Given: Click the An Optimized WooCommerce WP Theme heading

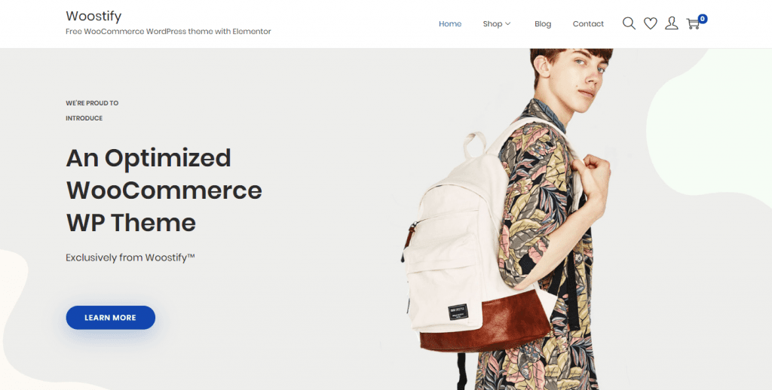Looking at the screenshot, I should coord(164,190).
